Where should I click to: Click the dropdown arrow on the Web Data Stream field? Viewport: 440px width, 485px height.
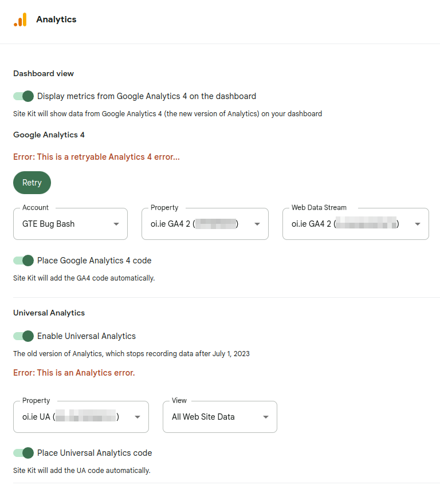[x=418, y=224]
